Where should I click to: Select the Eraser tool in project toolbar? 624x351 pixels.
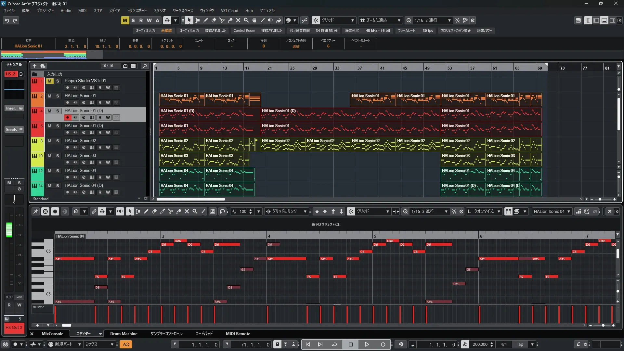click(214, 20)
